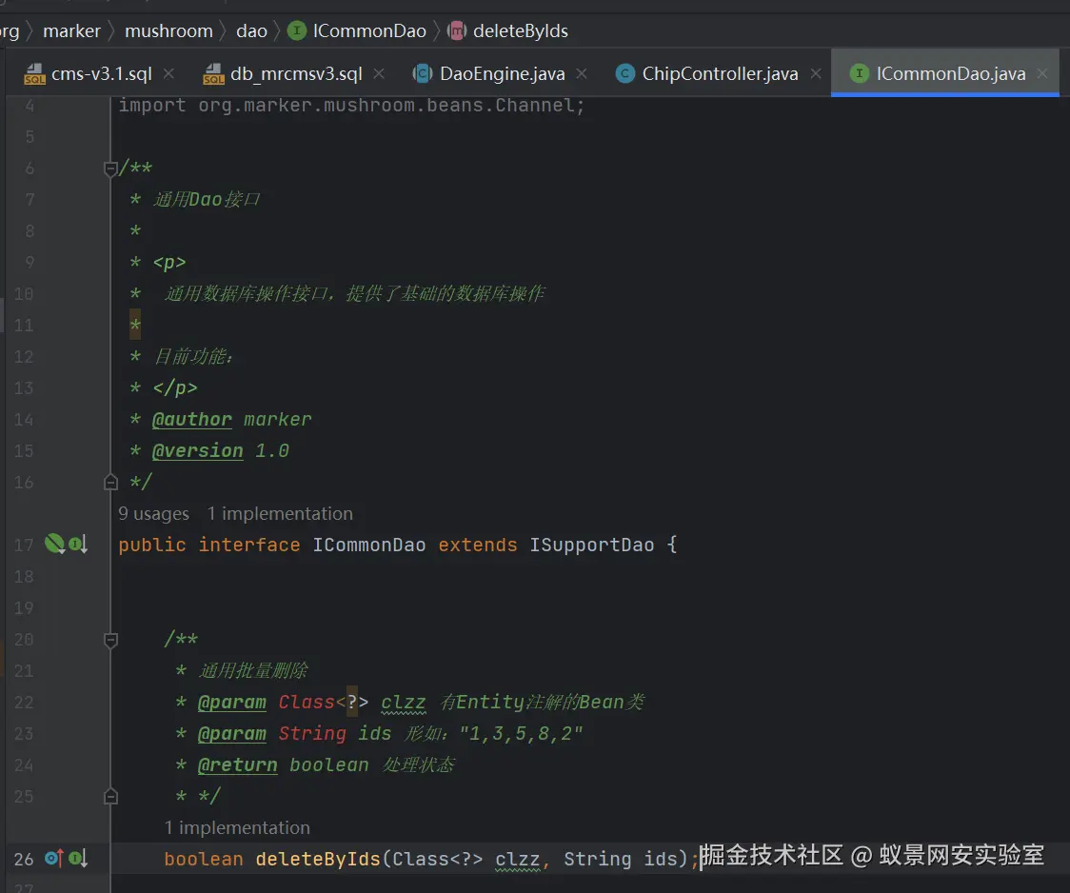Switch to the db_mrcmsv3.sql tab
The image size is (1070, 893).
pyautogui.click(x=296, y=73)
